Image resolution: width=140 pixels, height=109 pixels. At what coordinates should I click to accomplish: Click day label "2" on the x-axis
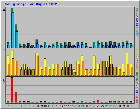tap(13, 106)
